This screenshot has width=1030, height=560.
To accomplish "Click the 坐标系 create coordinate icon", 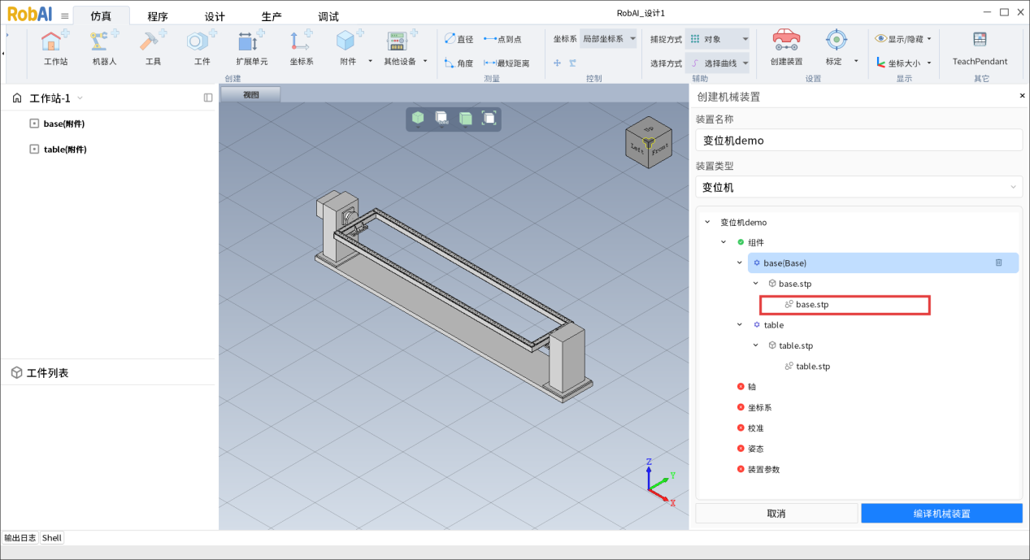I will (x=301, y=42).
